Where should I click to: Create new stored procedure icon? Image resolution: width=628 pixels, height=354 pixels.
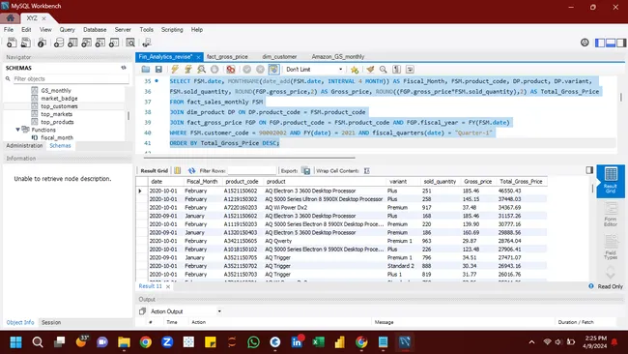pos(100,43)
